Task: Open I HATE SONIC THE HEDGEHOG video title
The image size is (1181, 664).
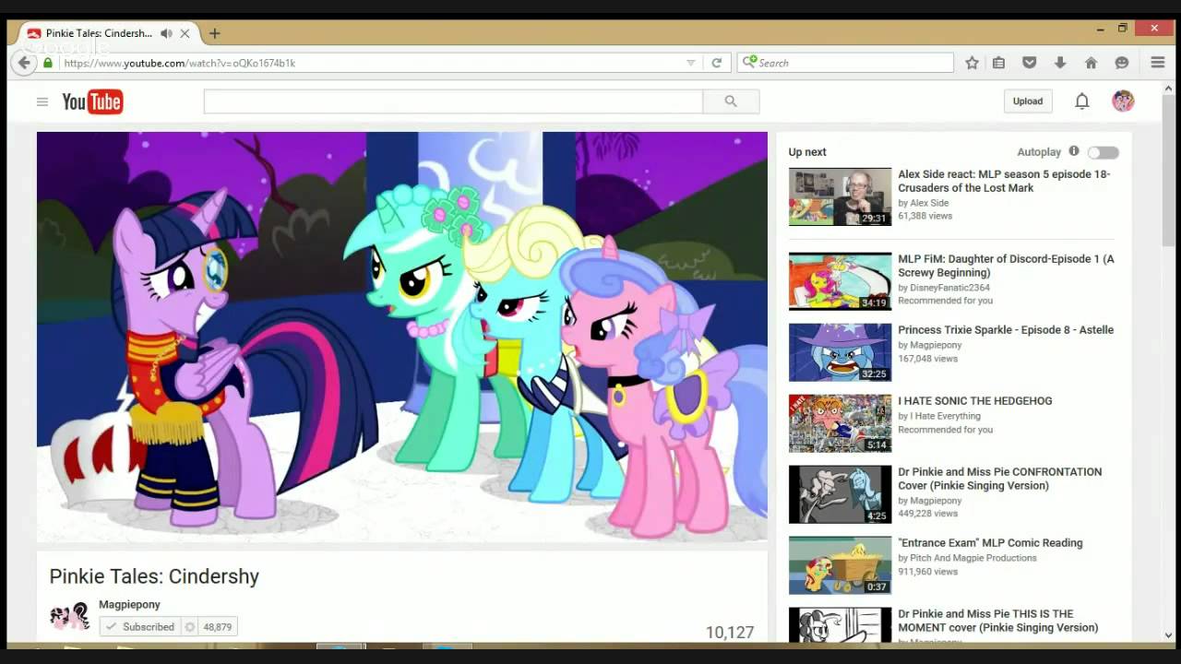Action: pos(974,400)
